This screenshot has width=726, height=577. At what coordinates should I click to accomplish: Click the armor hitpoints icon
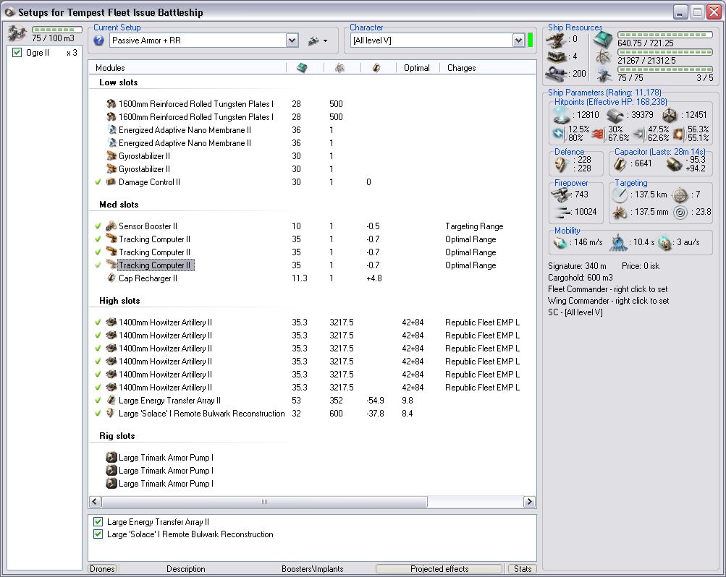(x=615, y=115)
